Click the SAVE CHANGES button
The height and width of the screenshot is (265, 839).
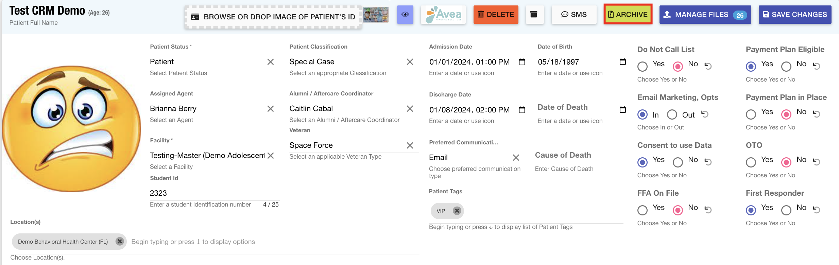(795, 15)
